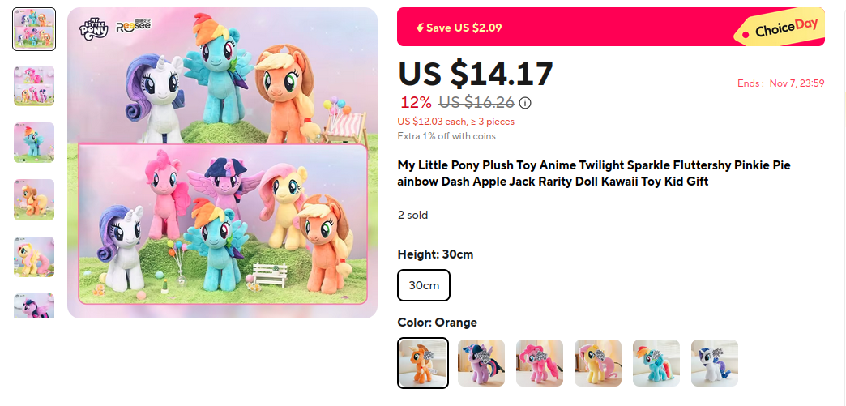The width and height of the screenshot is (846, 406).
Task: Click the lightning bolt icon before Save
Action: coord(420,28)
